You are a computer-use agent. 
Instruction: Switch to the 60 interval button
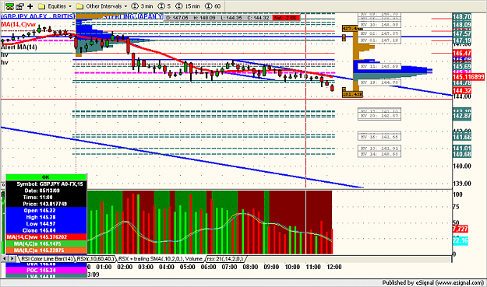coord(213,6)
